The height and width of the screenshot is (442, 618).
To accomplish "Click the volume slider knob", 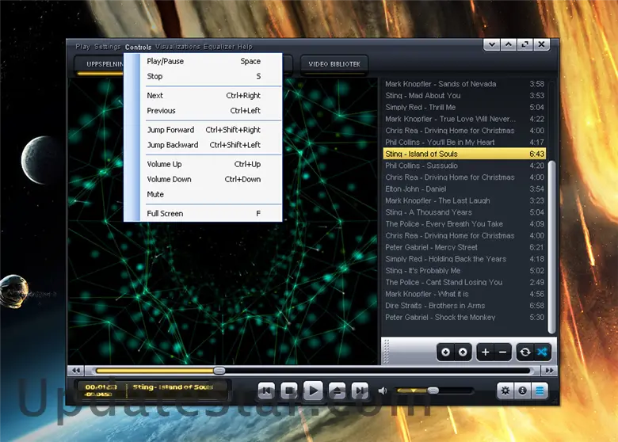I will (433, 391).
